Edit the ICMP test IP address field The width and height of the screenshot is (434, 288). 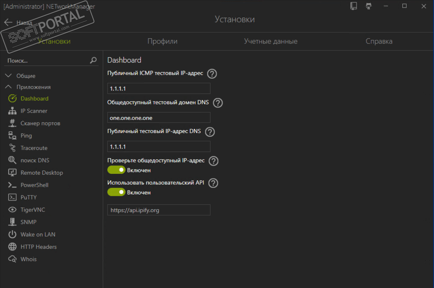pyautogui.click(x=159, y=88)
